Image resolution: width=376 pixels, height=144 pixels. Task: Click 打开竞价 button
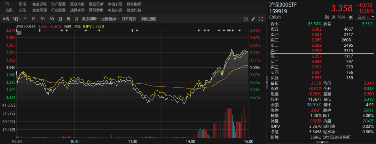129,19
